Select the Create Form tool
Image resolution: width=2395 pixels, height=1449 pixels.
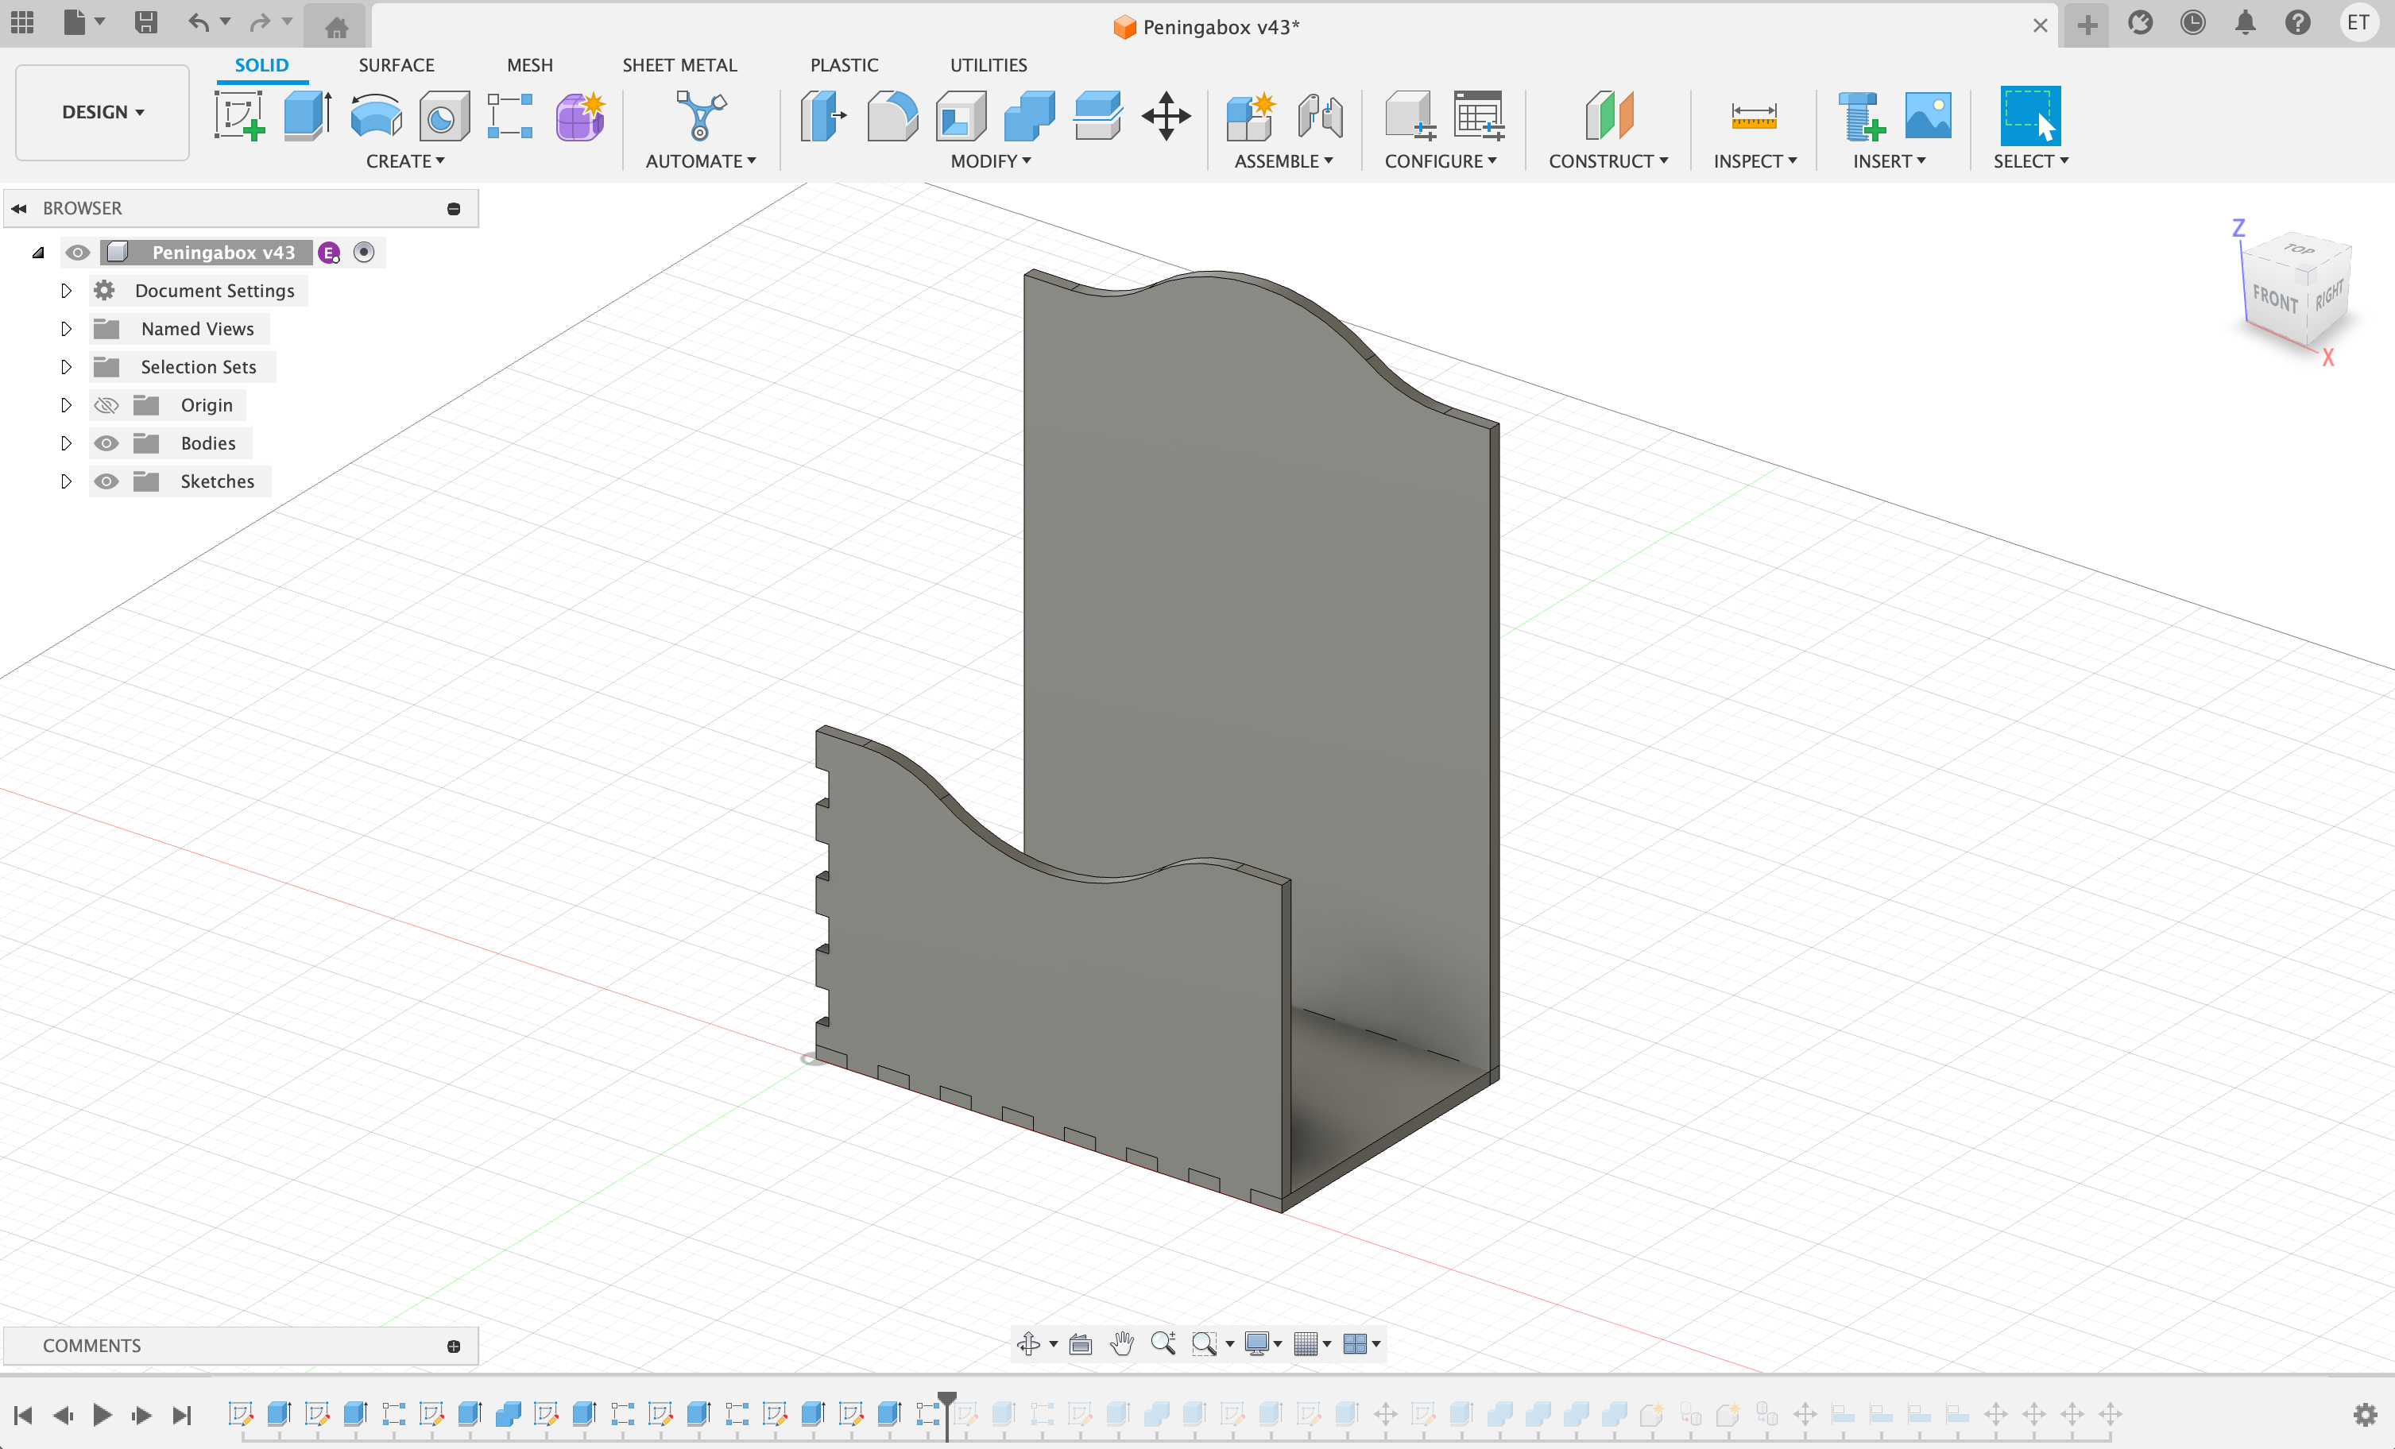pyautogui.click(x=580, y=116)
